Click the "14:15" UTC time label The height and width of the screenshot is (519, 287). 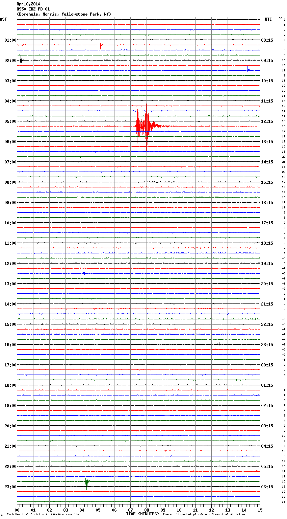pos(267,162)
